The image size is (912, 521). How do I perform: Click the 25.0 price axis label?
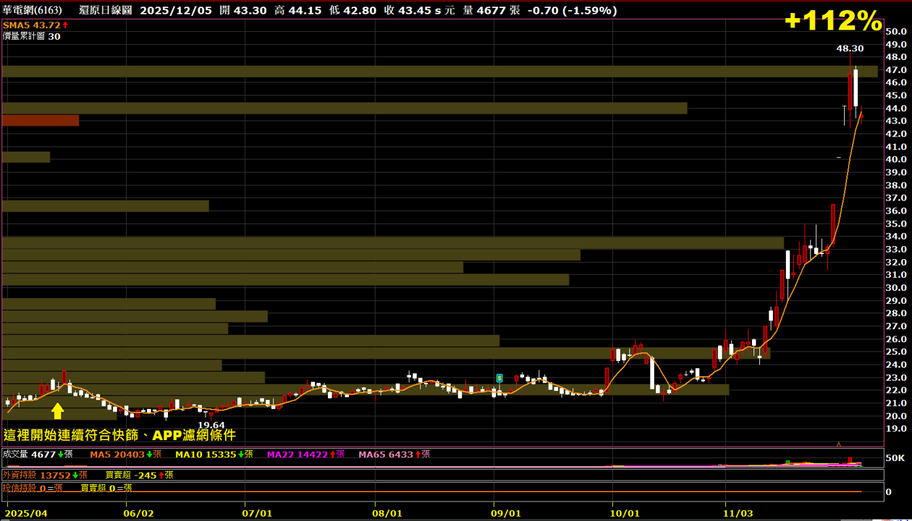tap(896, 352)
